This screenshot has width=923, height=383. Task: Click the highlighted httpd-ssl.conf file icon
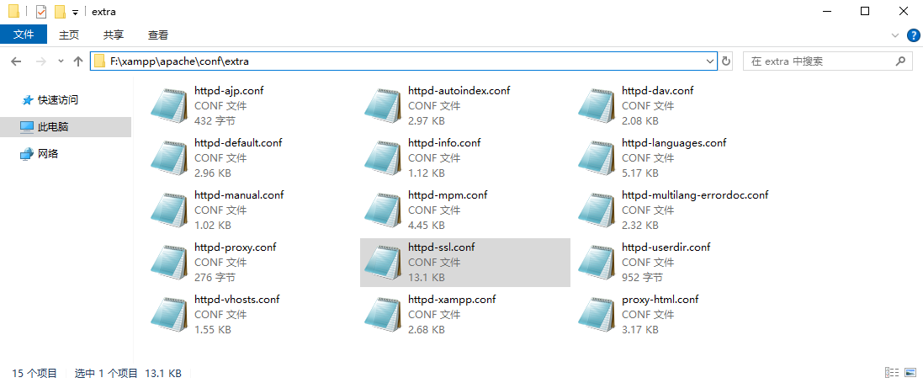(383, 263)
